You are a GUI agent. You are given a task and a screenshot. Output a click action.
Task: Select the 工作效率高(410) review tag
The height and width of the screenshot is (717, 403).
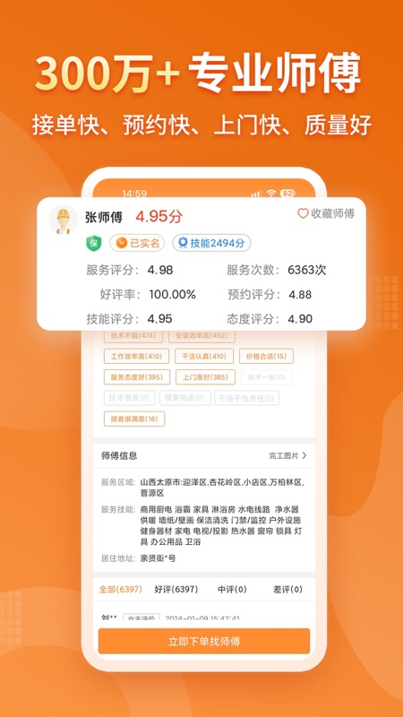[x=136, y=356]
